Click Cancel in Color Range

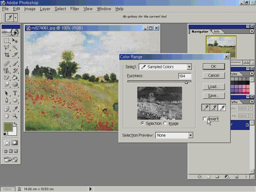pos(214,75)
